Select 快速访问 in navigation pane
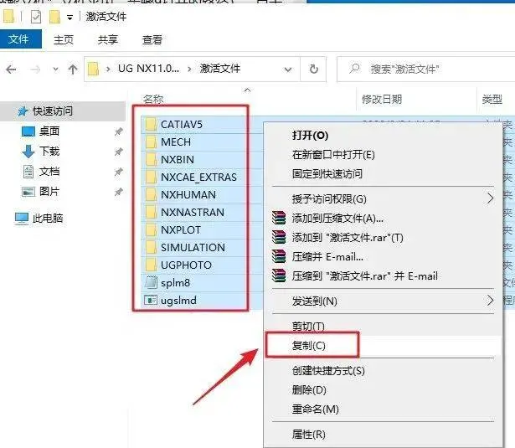This screenshot has width=515, height=448. pos(53,111)
